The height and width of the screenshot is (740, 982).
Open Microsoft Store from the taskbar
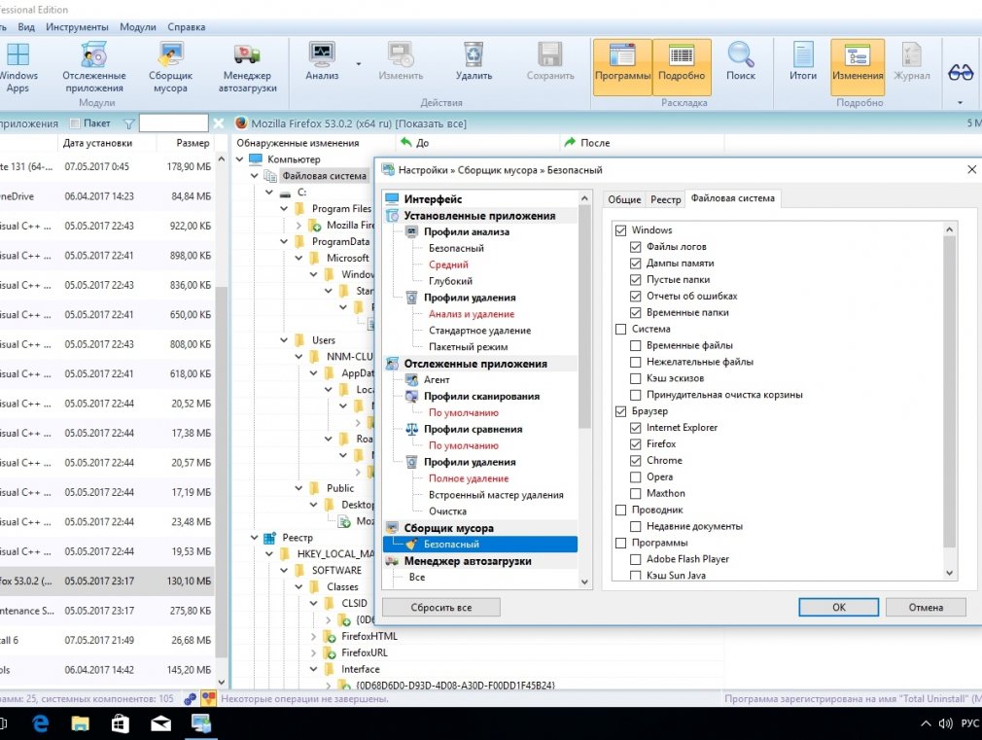click(x=121, y=723)
